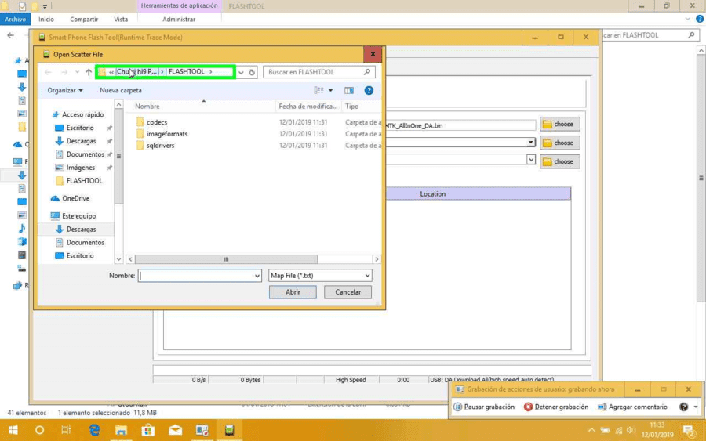The height and width of the screenshot is (441, 706).
Task: Select the imageformats folder
Action: click(x=167, y=134)
